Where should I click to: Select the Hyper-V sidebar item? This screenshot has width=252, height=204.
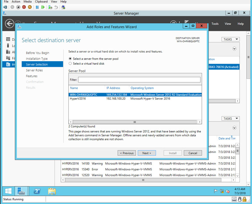point(9,64)
